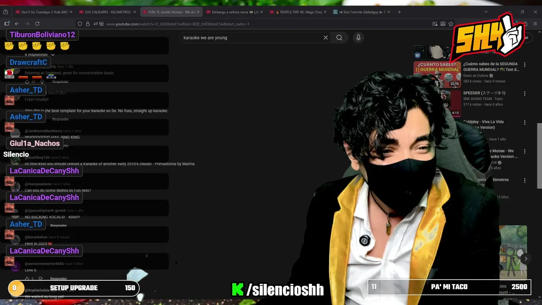The width and height of the screenshot is (542, 305).
Task: Open the Skin Fortnite Gildedguy tab
Action: click(362, 12)
